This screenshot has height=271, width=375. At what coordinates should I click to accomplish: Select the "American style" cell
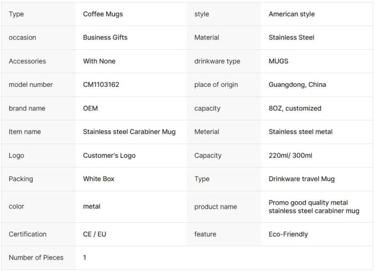point(292,14)
